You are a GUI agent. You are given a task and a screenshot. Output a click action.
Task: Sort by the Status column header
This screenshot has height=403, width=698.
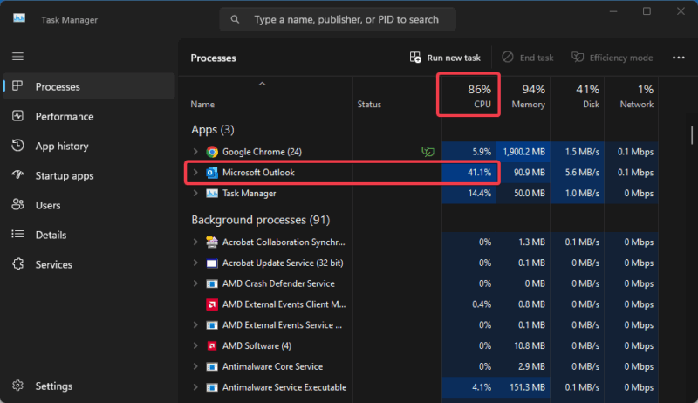[x=397, y=95]
